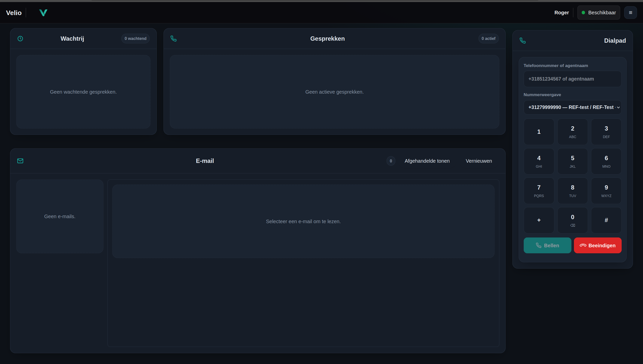Click the Dialpad panel title
This screenshot has width=643, height=364.
[615, 41]
